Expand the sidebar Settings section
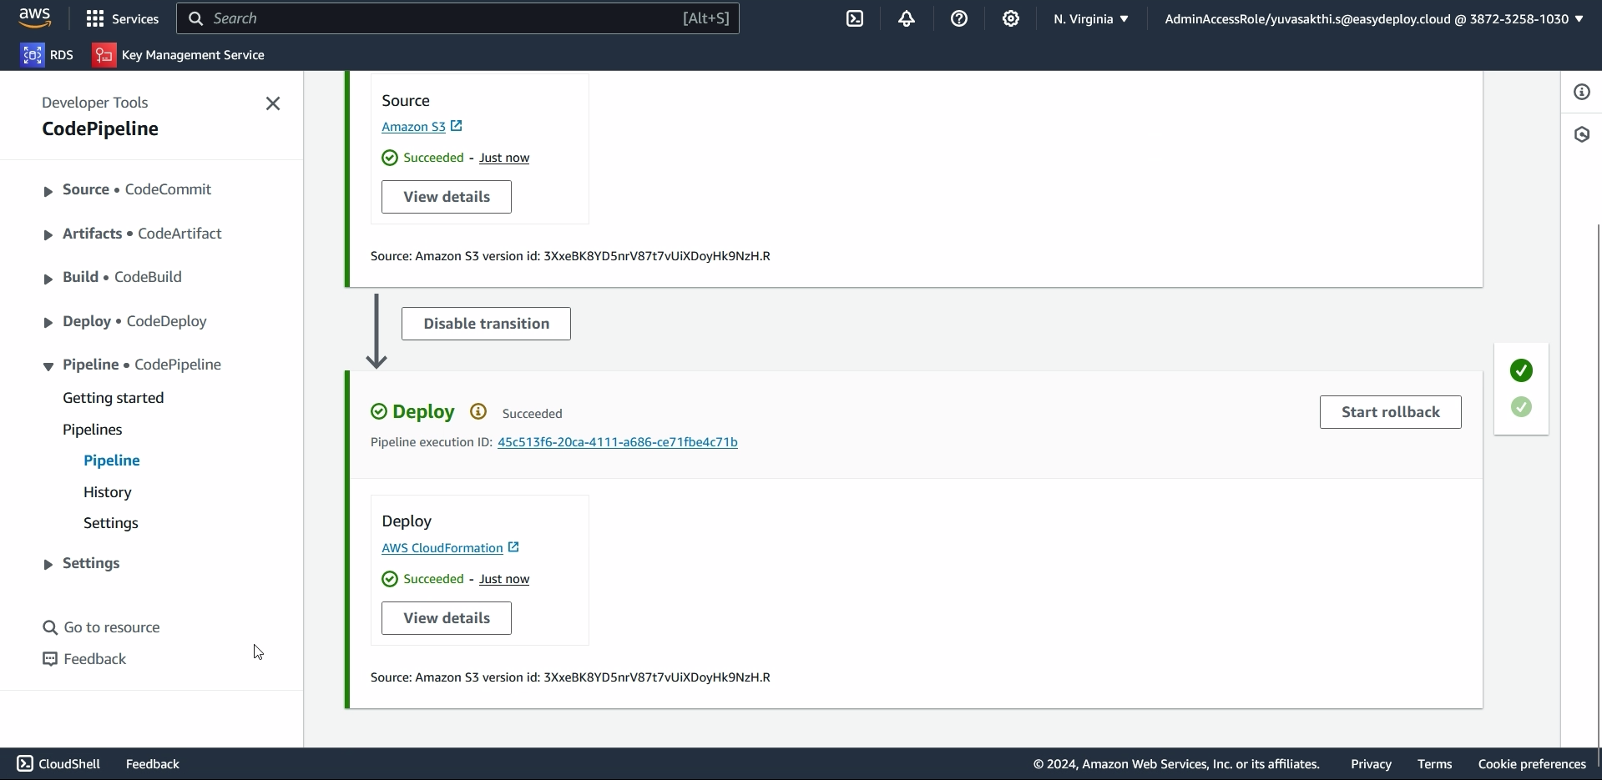 (48, 565)
